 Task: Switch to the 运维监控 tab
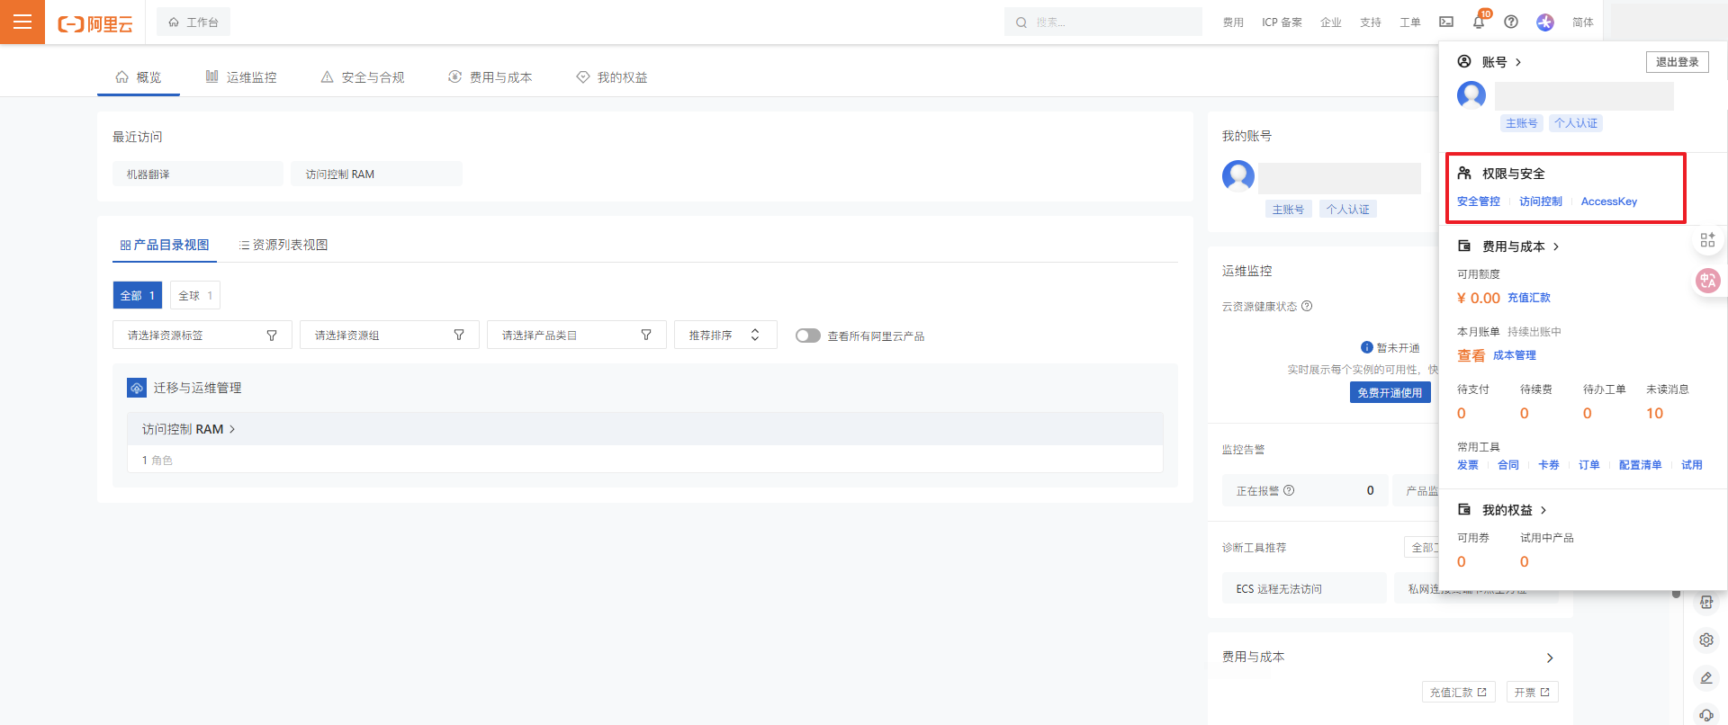pyautogui.click(x=241, y=77)
